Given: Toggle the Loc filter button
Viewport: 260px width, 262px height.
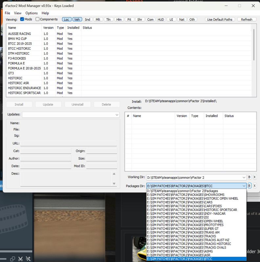Looking at the screenshot, I should pyautogui.click(x=67, y=19).
